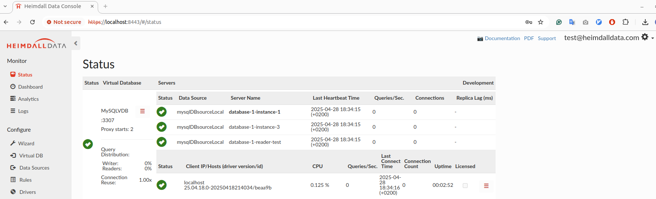This screenshot has height=199, width=656.
Task: Click the Uptime value 00:02:52
Action: pos(442,185)
